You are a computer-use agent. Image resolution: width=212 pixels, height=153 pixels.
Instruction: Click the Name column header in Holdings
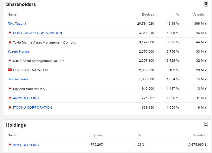(x=12, y=135)
